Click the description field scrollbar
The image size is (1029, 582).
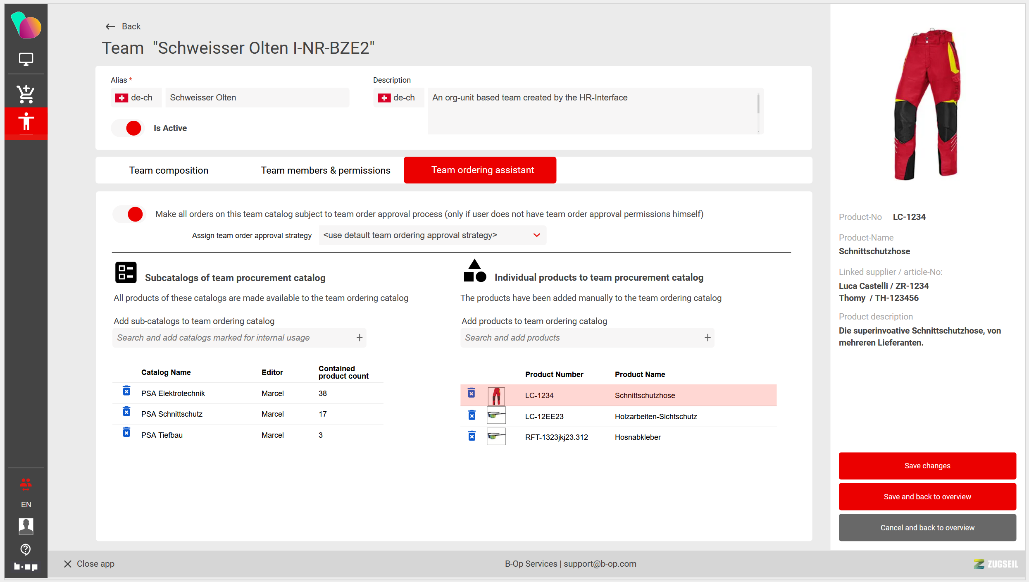[758, 104]
